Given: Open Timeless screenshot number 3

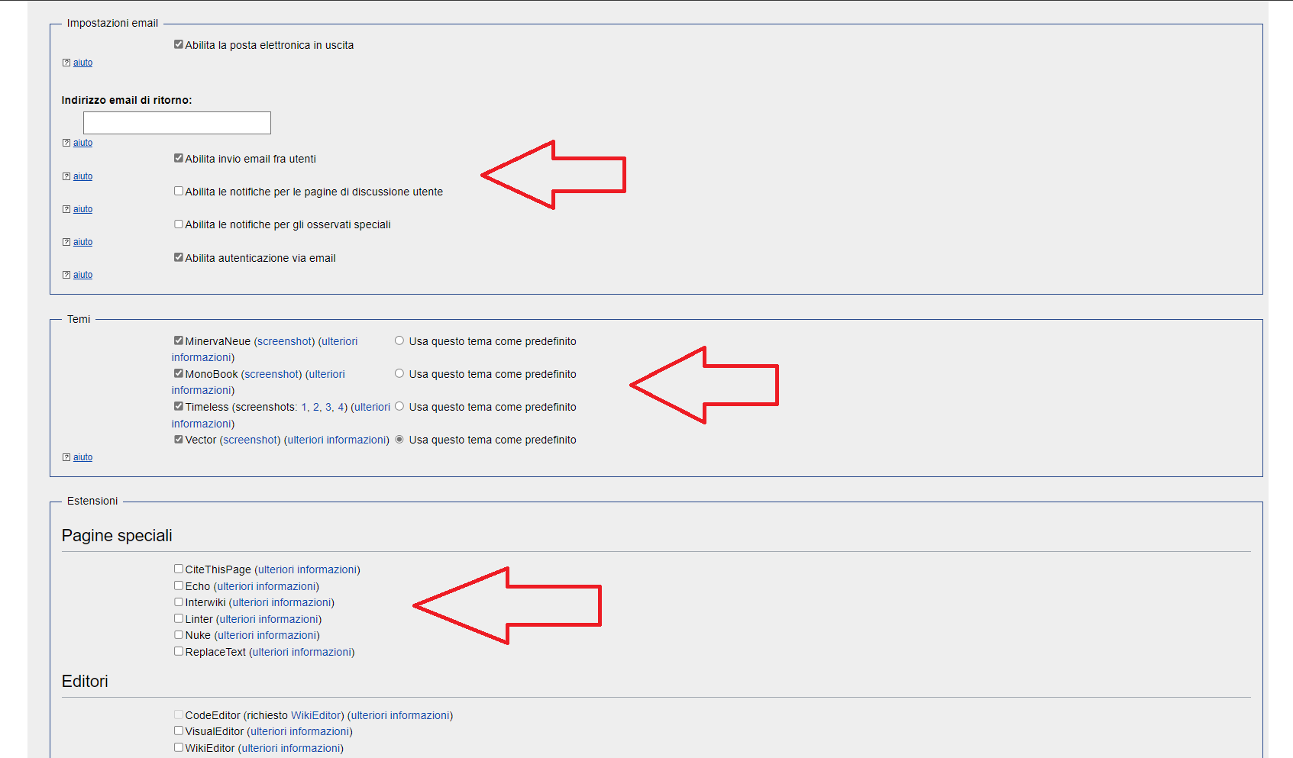Looking at the screenshot, I should (328, 407).
